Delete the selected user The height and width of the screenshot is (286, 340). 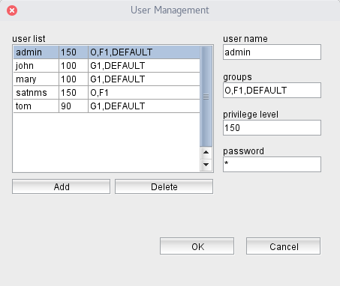(x=164, y=186)
